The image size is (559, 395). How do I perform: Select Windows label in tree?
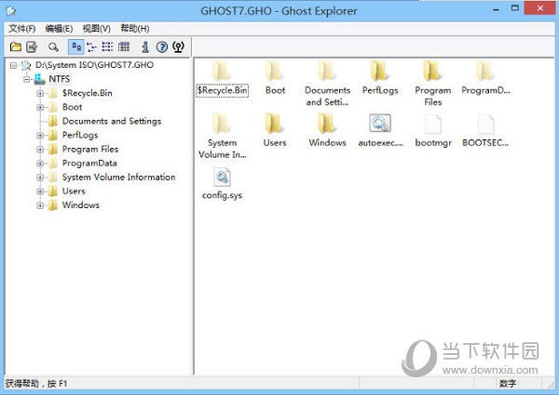[80, 205]
